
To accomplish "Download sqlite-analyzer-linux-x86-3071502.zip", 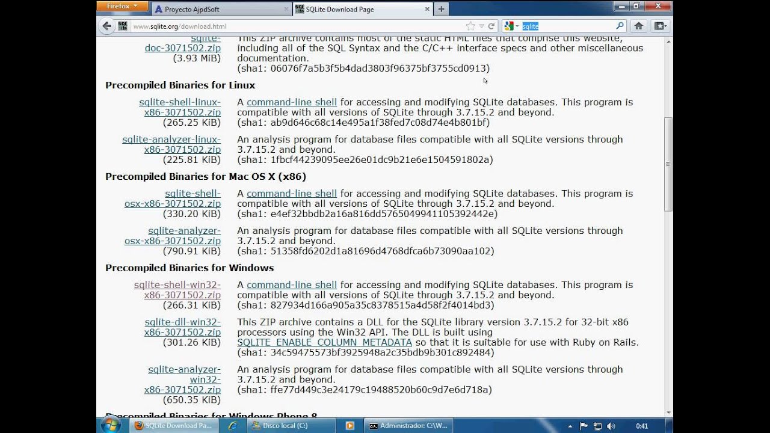I will click(171, 144).
